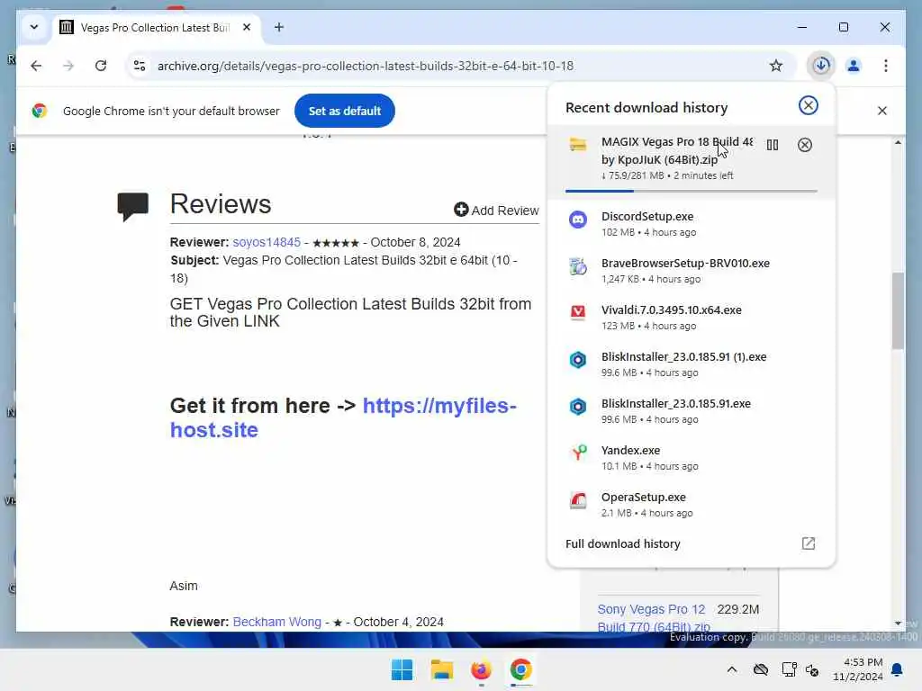The width and height of the screenshot is (922, 691).
Task: View site information icon in address bar
Action: (x=140, y=66)
